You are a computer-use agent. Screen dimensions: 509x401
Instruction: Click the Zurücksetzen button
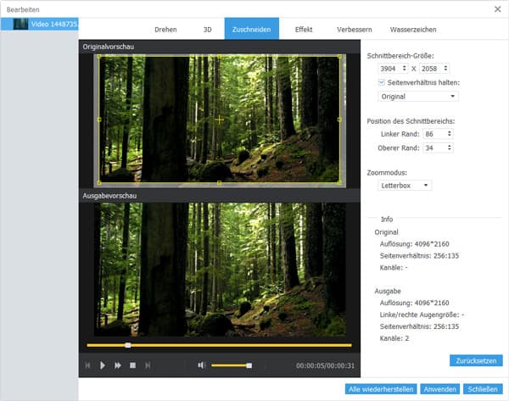click(476, 361)
